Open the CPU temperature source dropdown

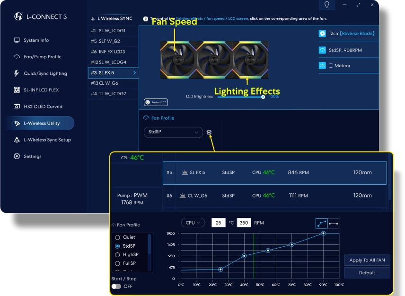click(x=193, y=223)
